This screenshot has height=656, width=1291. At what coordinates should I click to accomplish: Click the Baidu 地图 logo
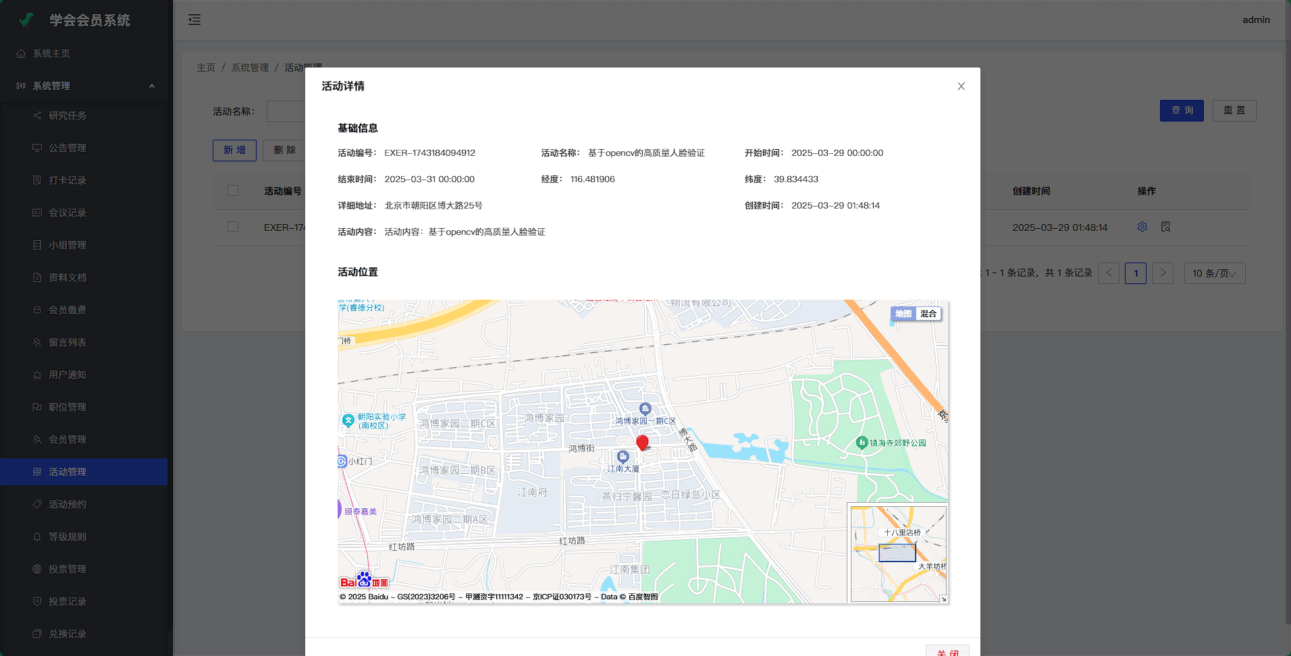click(364, 580)
